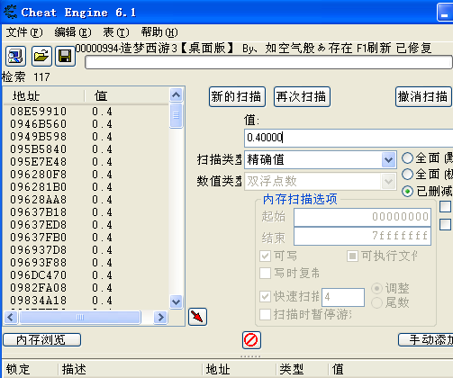Select the first 全面 radio option

pyautogui.click(x=407, y=158)
